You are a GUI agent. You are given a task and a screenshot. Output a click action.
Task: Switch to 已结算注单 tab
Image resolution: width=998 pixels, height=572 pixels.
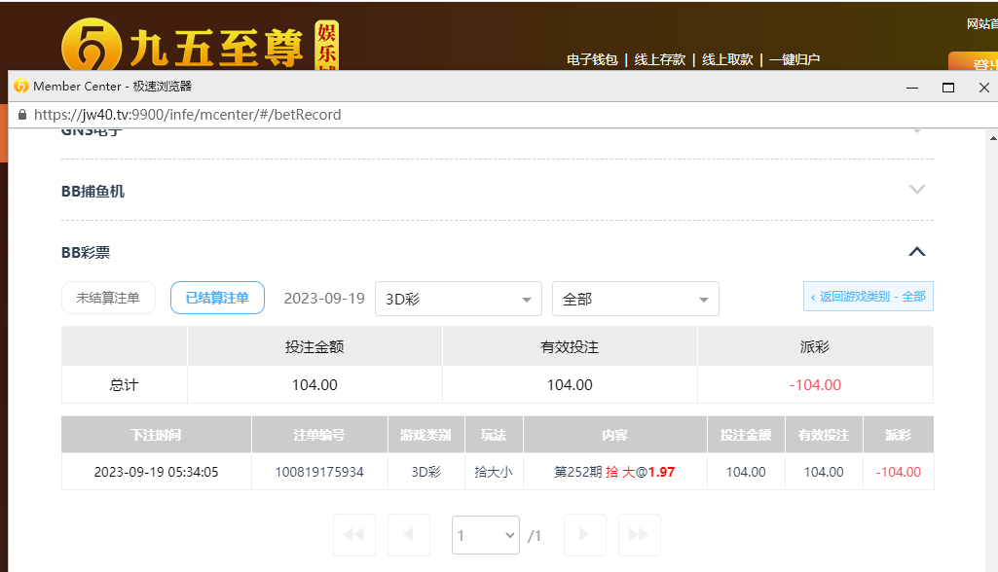217,298
